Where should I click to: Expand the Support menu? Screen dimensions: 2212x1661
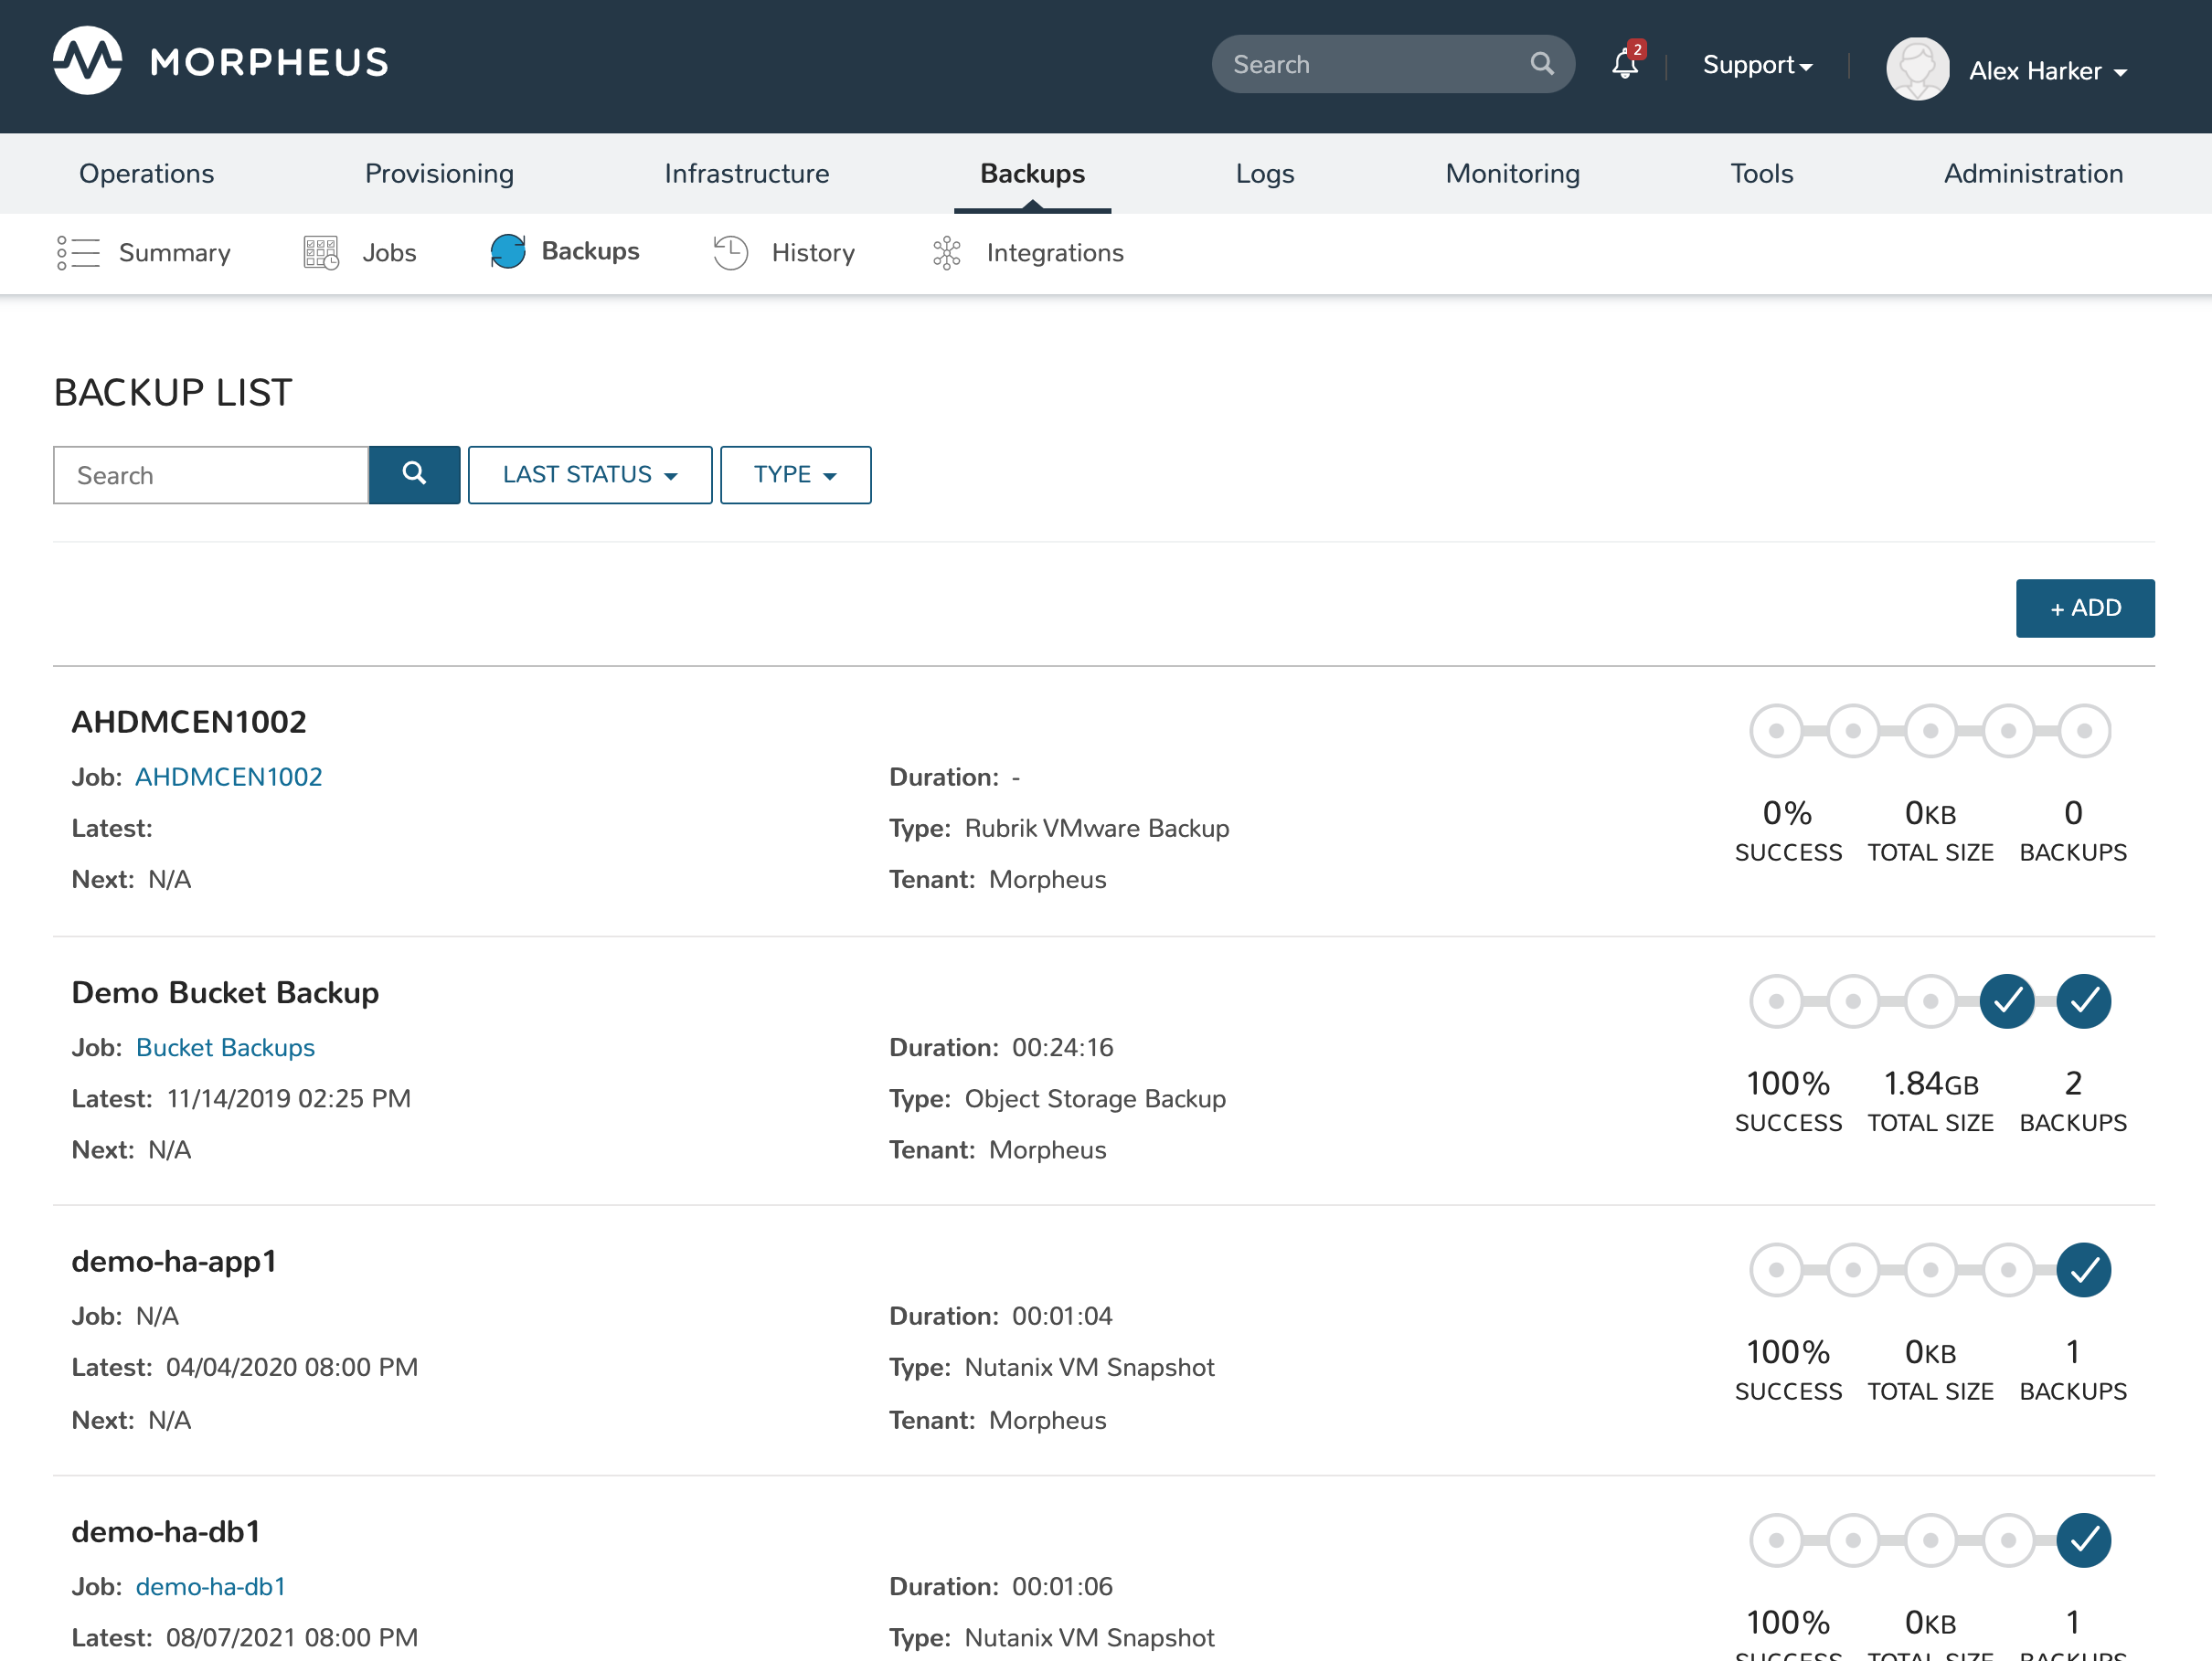pyautogui.click(x=1757, y=65)
